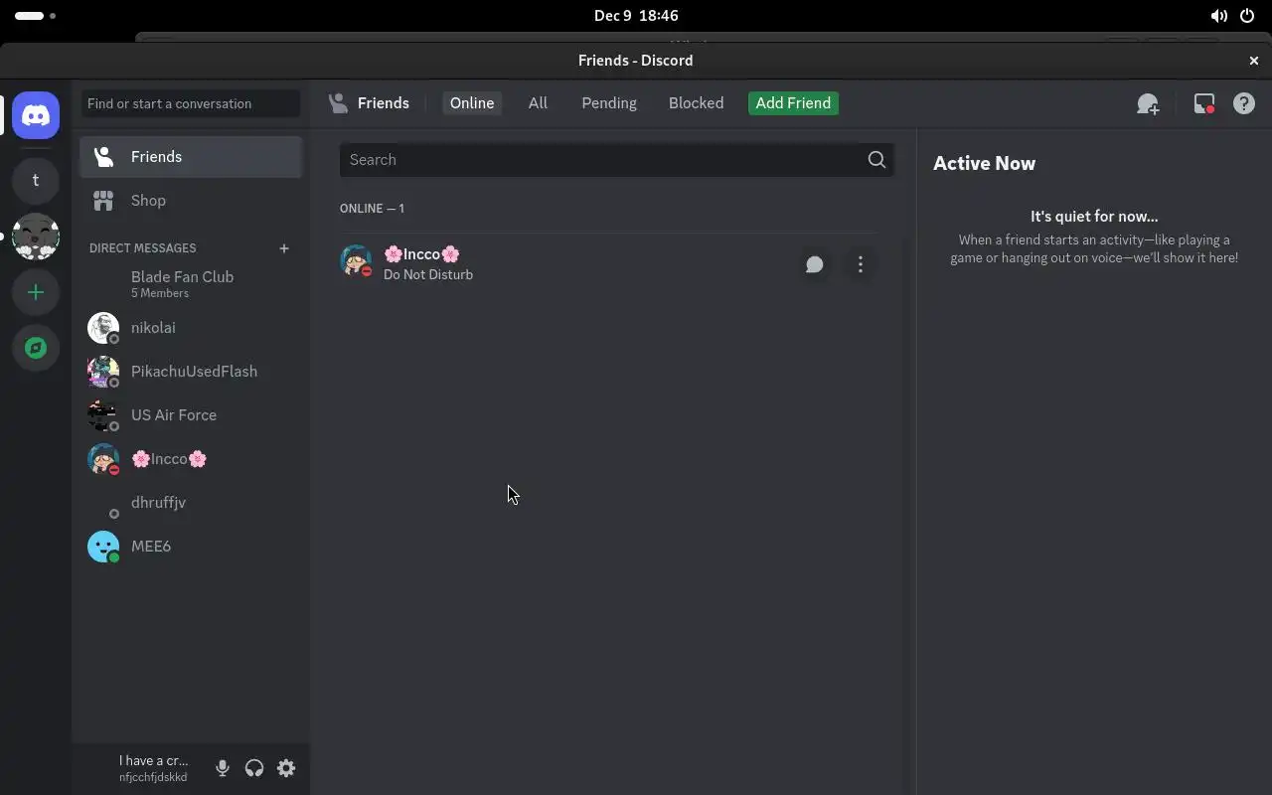This screenshot has height=795, width=1272.
Task: Click US Air Force avatar
Action: click(x=103, y=415)
